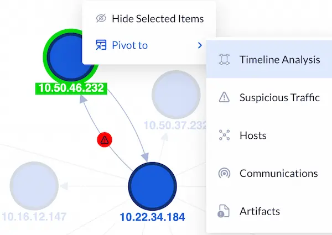Image resolution: width=332 pixels, height=235 pixels.
Task: Pivot to Suspicious Traffic
Action: click(x=269, y=97)
